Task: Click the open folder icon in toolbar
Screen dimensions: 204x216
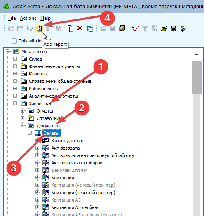Action: pyautogui.click(x=164, y=28)
